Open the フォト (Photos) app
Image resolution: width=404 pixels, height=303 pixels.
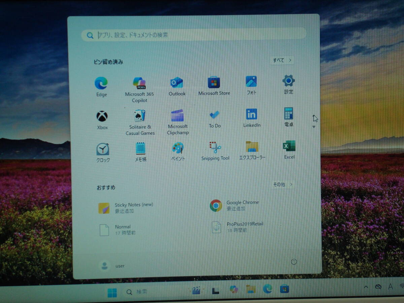coord(251,85)
